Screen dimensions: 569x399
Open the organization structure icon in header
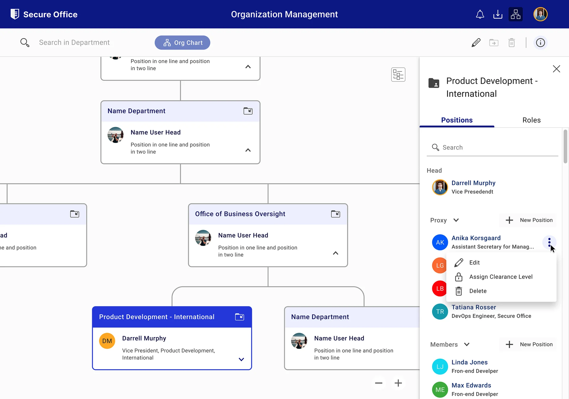click(x=516, y=14)
